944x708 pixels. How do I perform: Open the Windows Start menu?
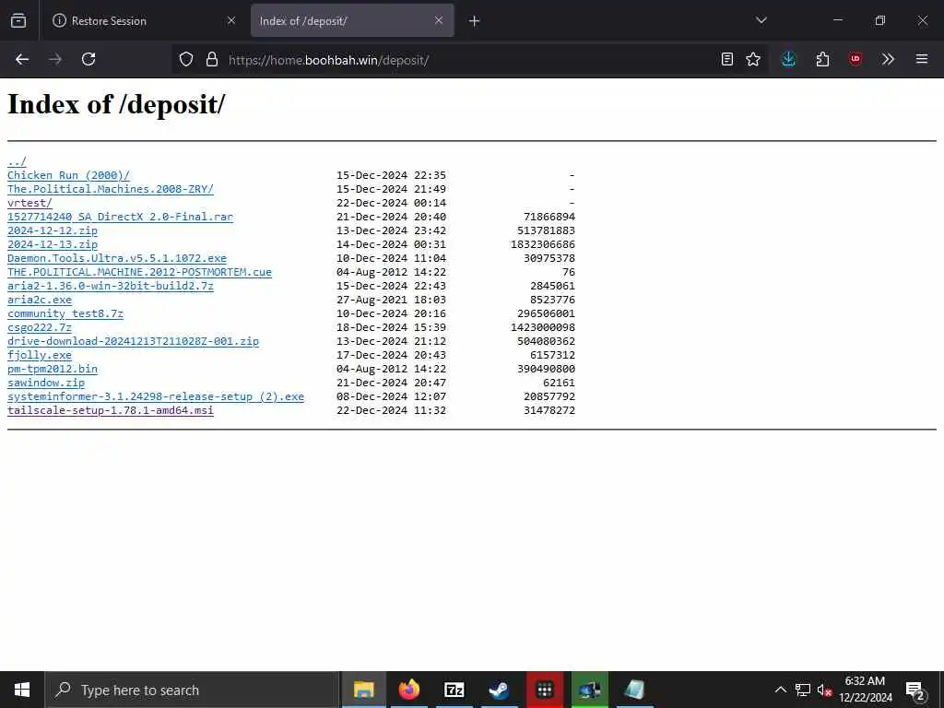pyautogui.click(x=22, y=690)
